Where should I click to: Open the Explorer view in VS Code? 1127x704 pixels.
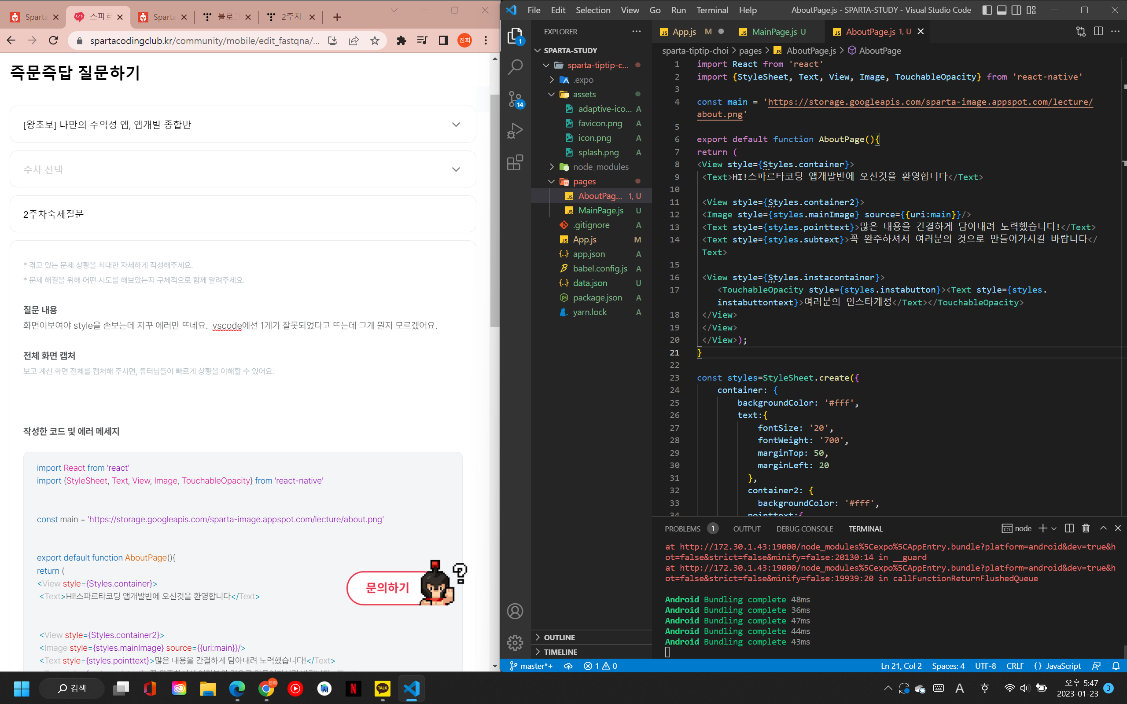515,35
